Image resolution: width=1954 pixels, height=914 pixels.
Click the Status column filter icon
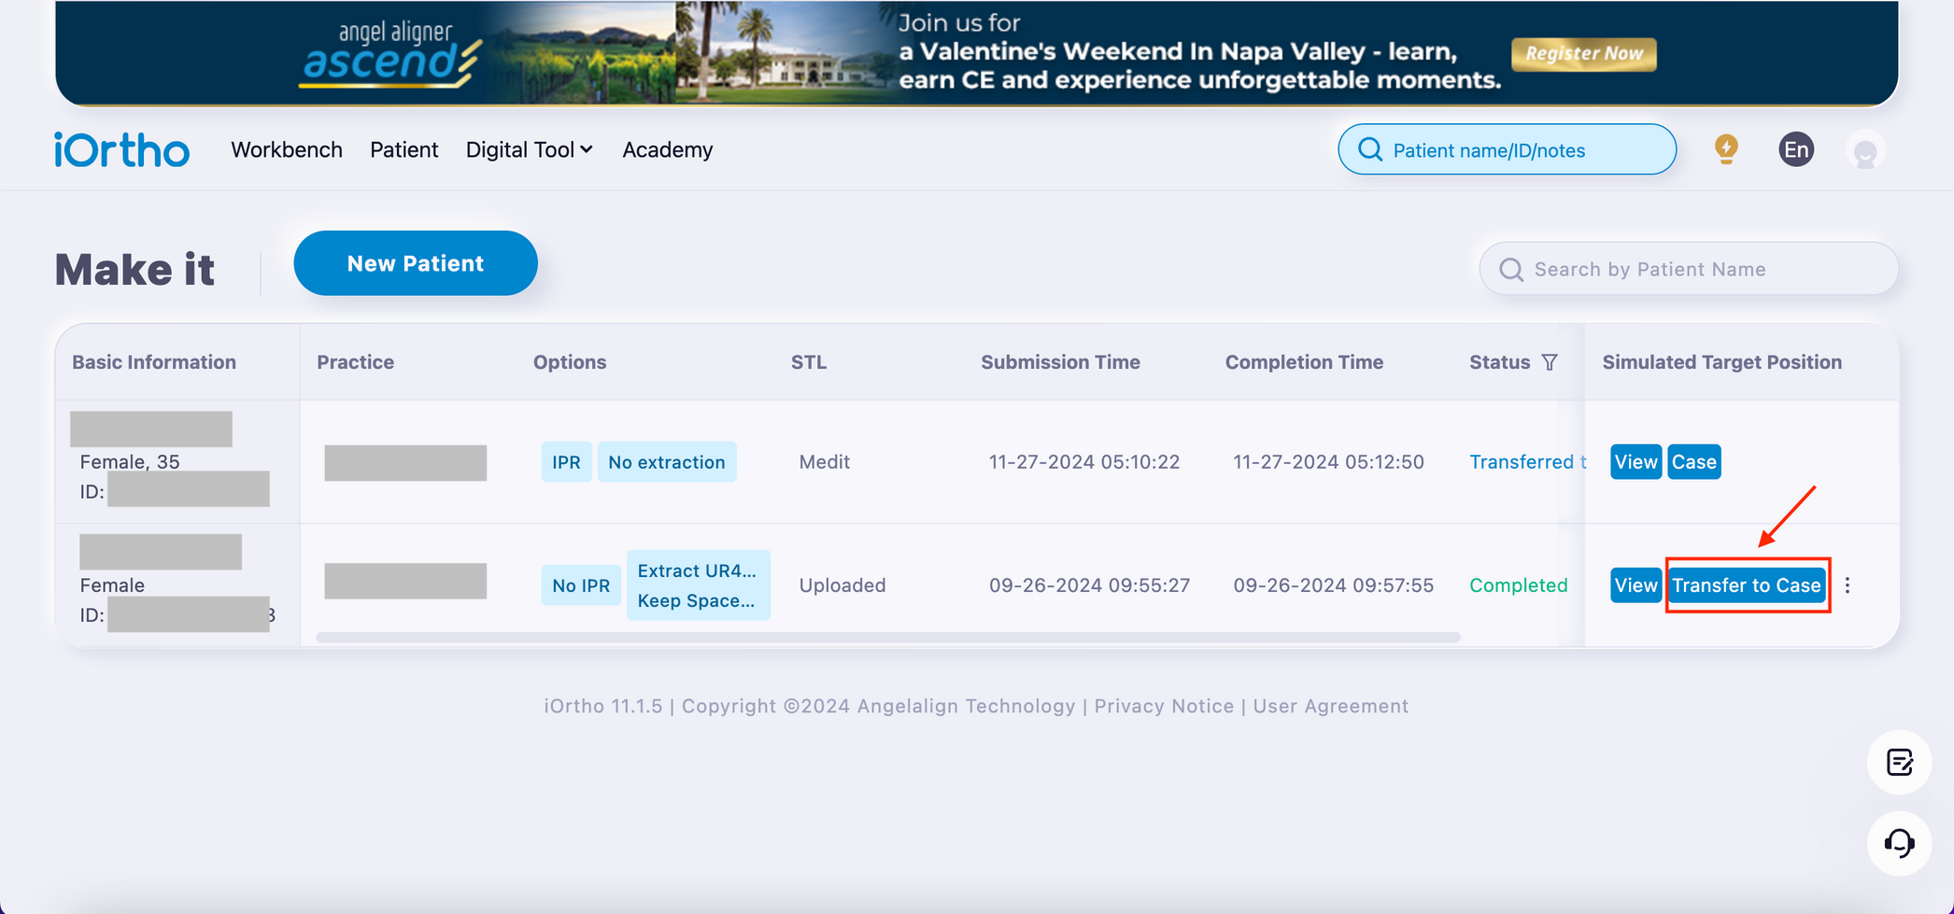click(1550, 362)
